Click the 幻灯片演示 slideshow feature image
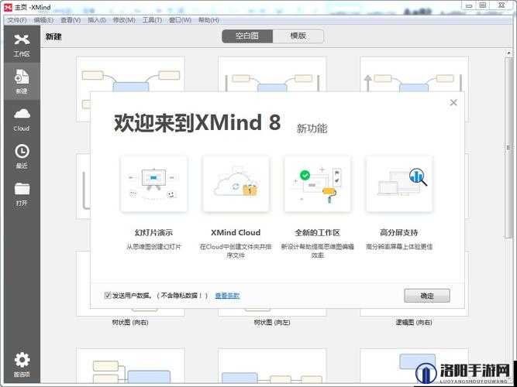Viewport: 517px width, 387px height. tap(154, 183)
